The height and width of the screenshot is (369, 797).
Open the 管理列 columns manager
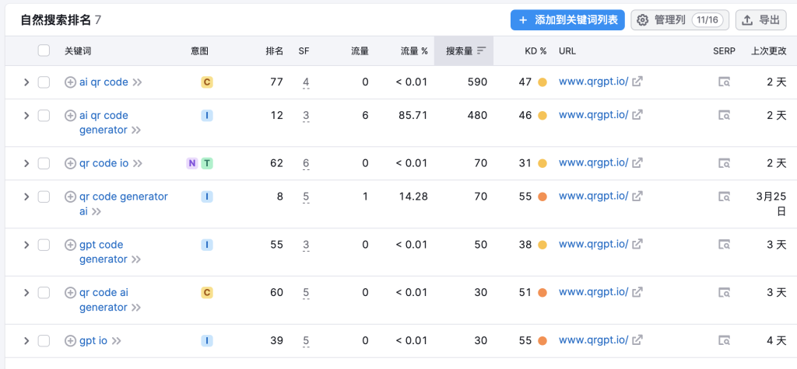pos(679,20)
